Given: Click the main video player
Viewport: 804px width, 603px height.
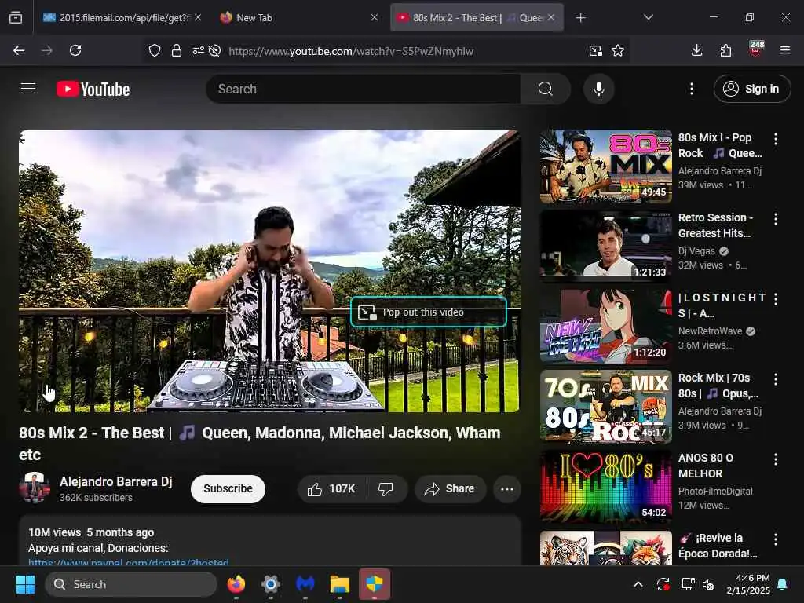Looking at the screenshot, I should 270,271.
